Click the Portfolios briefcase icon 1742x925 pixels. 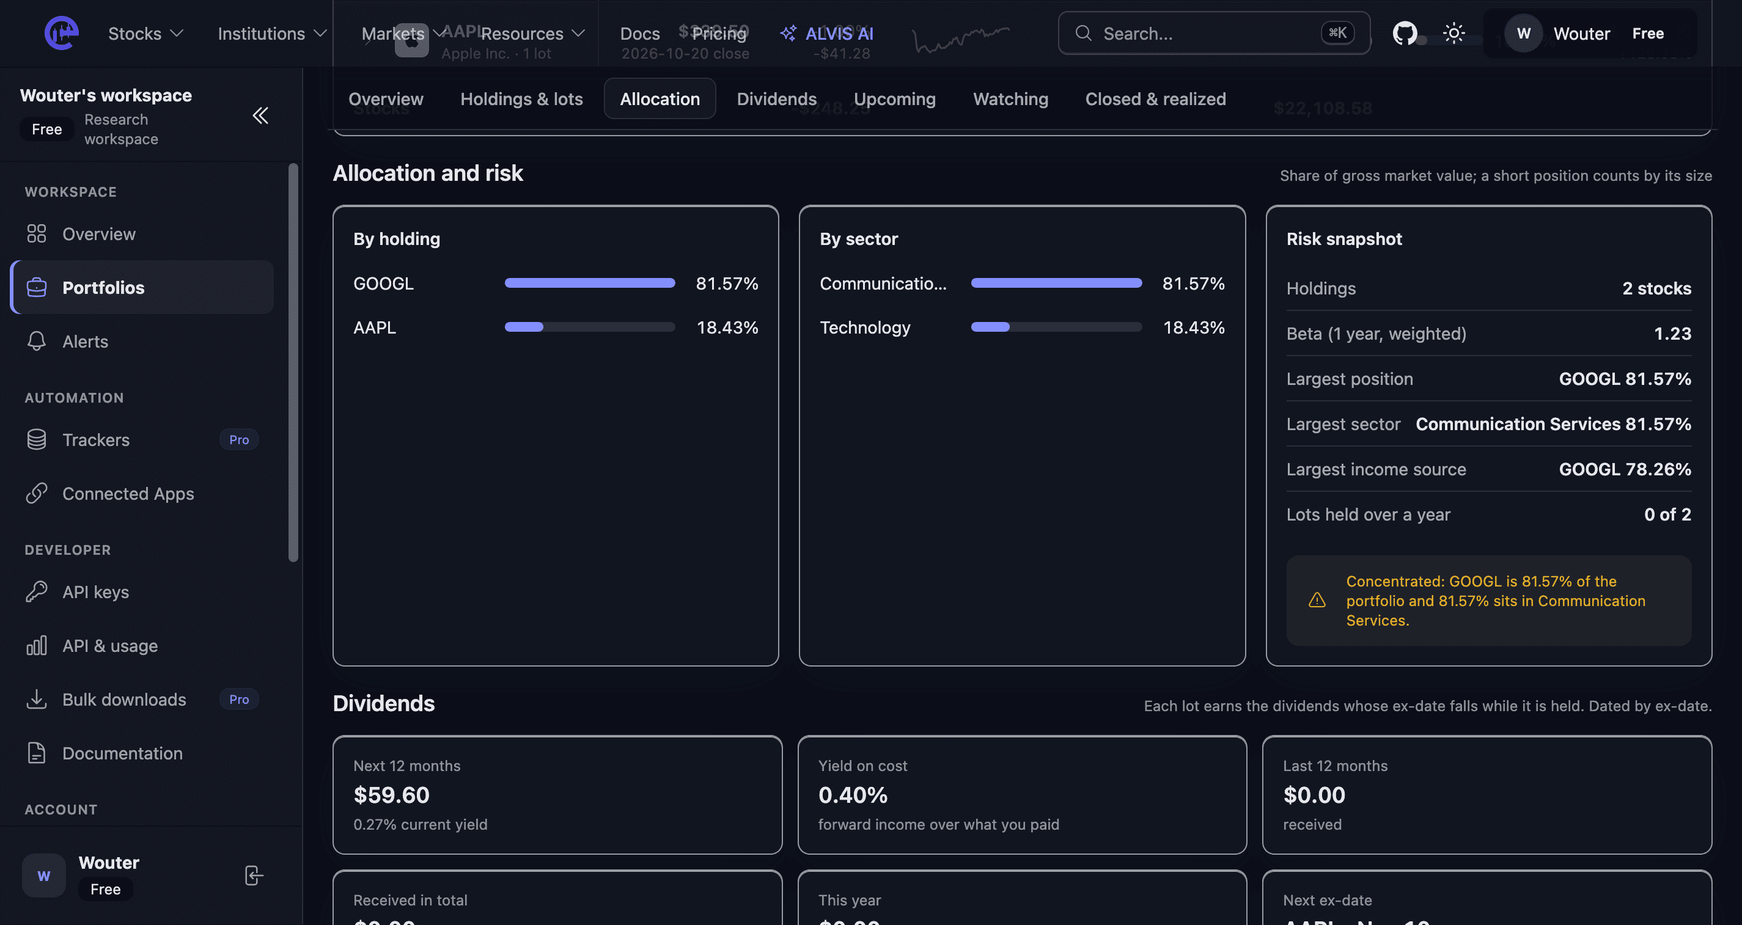pyautogui.click(x=37, y=287)
